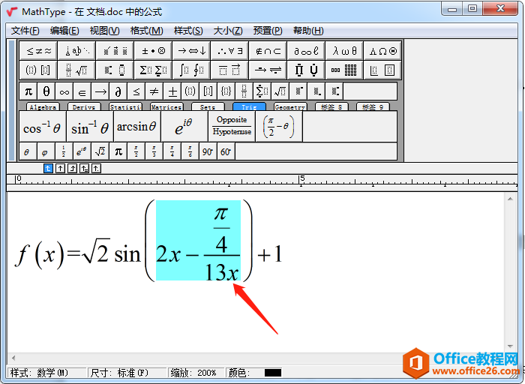Switch to the Algebra tab
The image size is (525, 384).
coord(43,107)
